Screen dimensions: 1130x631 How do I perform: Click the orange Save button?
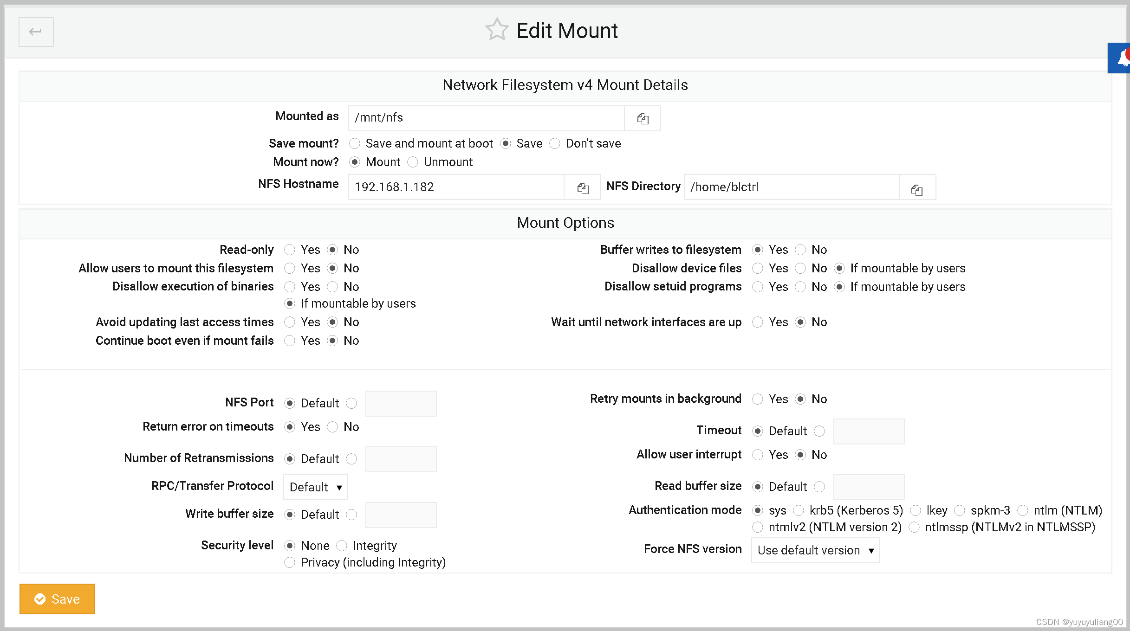[x=57, y=599]
